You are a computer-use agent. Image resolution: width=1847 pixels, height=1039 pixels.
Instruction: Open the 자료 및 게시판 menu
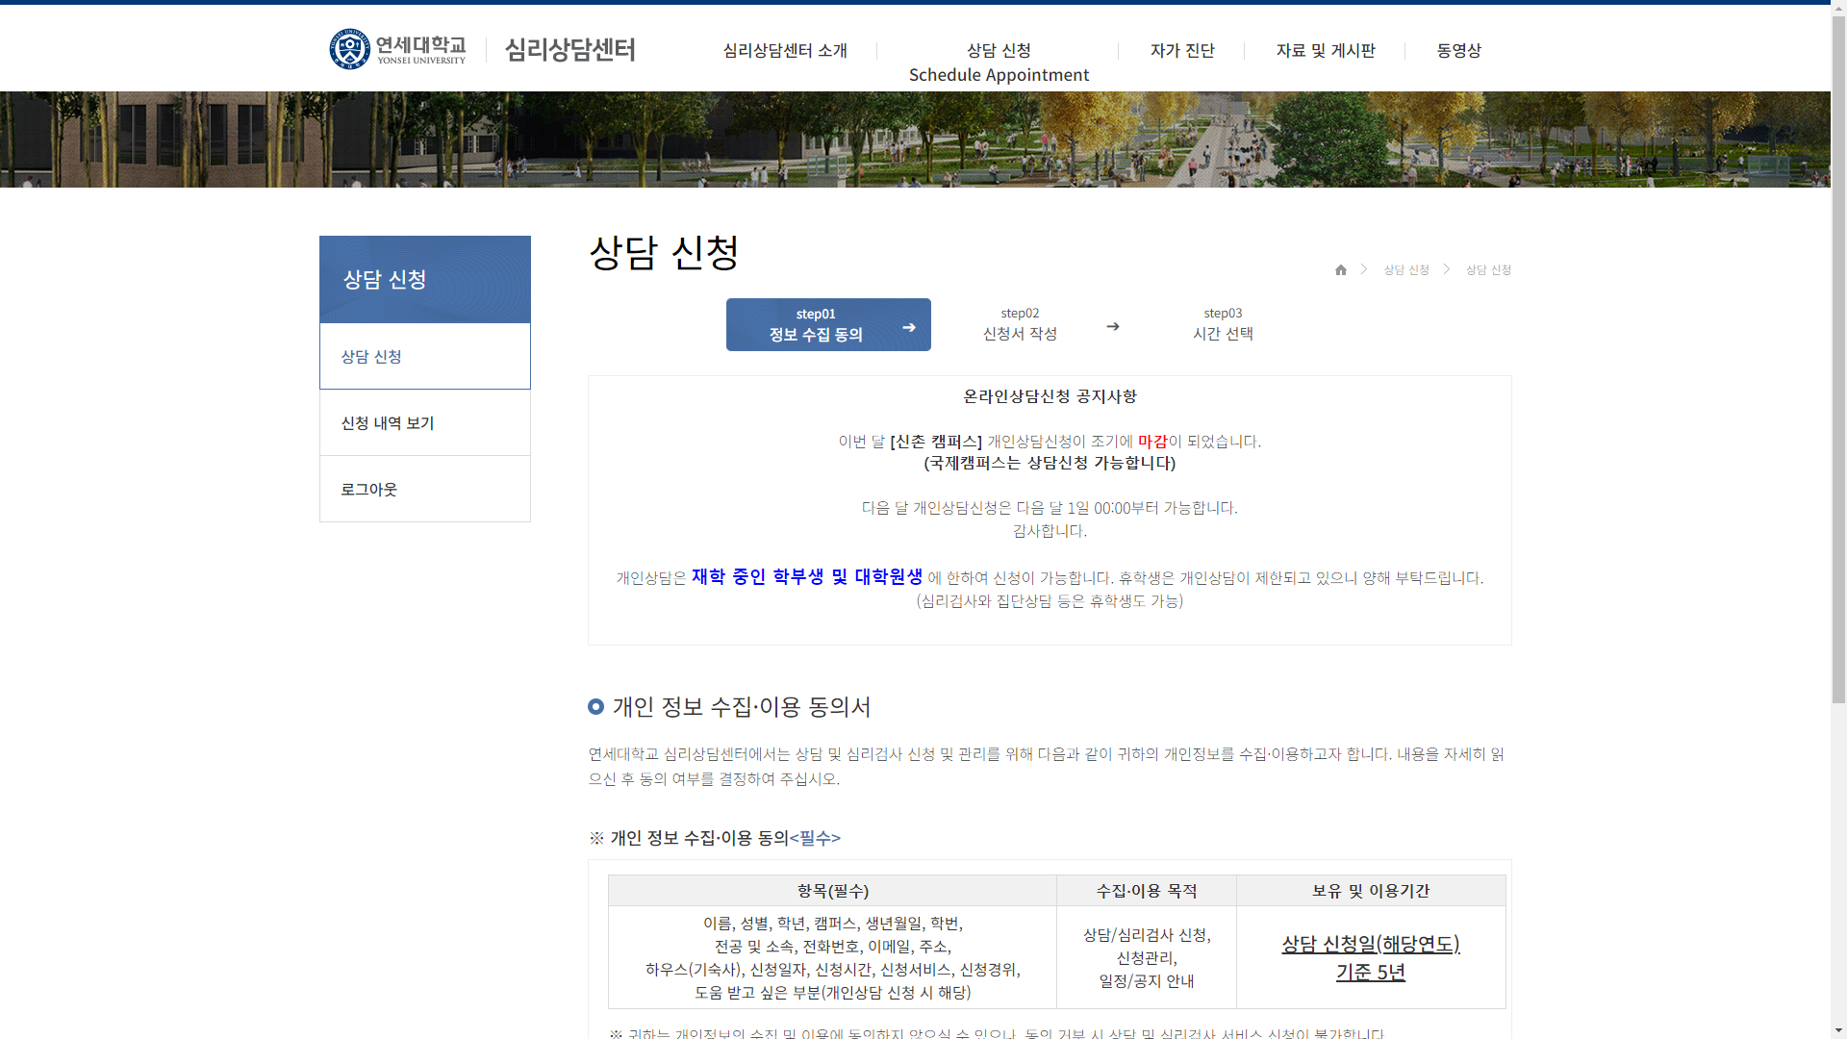[x=1326, y=50]
